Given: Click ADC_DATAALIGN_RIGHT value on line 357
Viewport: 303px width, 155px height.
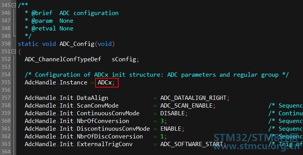Looking at the screenshot, I should coord(193,98).
